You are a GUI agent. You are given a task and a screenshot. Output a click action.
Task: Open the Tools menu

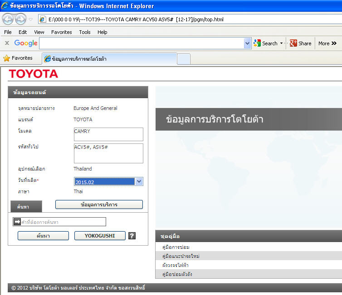[x=85, y=32]
